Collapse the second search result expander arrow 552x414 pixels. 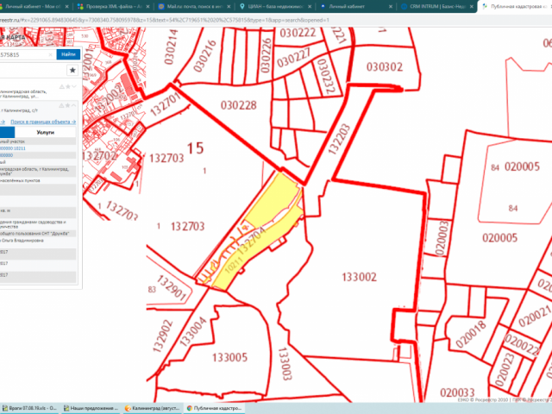(x=72, y=105)
